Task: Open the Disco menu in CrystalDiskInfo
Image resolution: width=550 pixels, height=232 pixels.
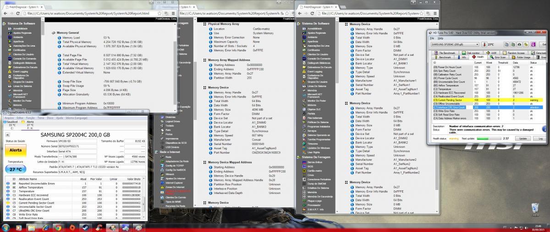Action: (x=50, y=118)
